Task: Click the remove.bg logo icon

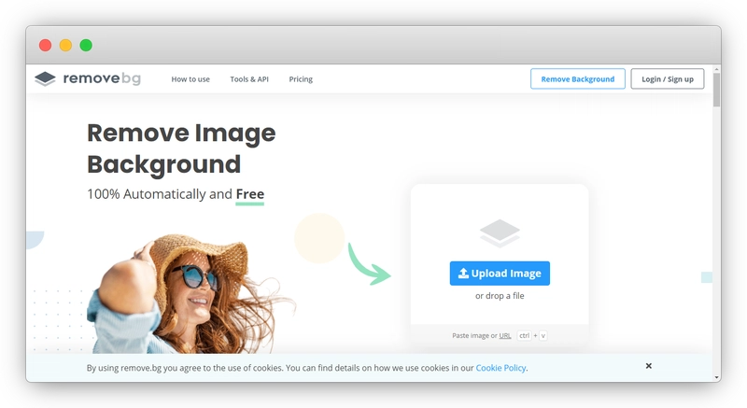Action: point(45,78)
